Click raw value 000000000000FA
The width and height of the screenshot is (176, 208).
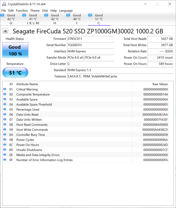coord(155,160)
